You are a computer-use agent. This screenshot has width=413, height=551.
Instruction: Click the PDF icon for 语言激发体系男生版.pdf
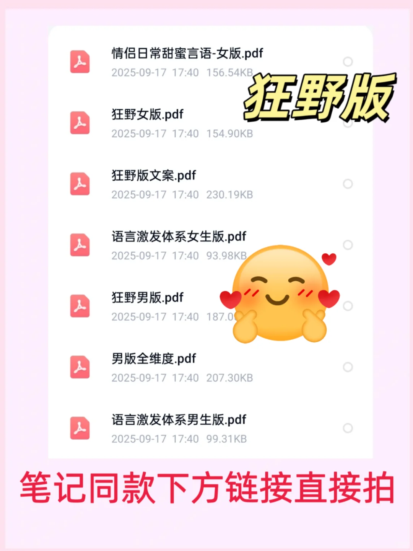click(x=80, y=428)
